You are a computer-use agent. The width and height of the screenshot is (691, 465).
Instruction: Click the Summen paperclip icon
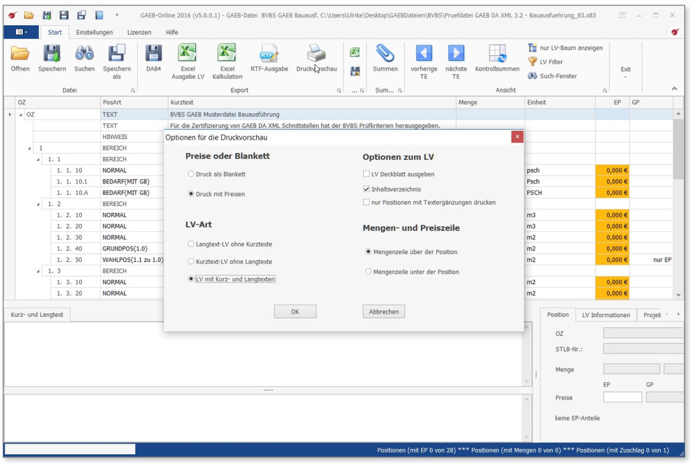[x=385, y=54]
